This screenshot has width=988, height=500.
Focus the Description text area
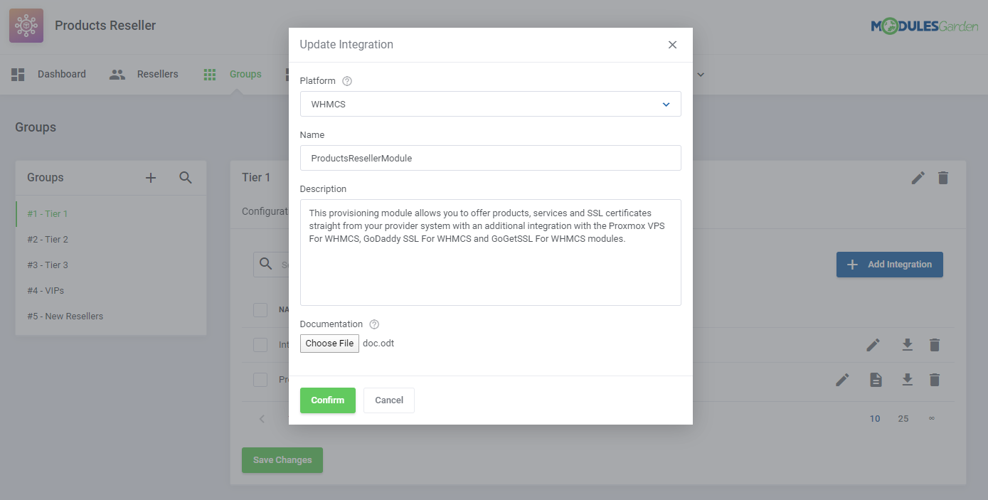[490, 252]
